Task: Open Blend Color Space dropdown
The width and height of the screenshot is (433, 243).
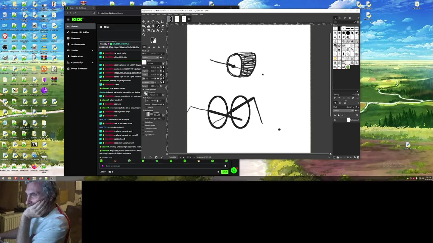Action: 155,118
